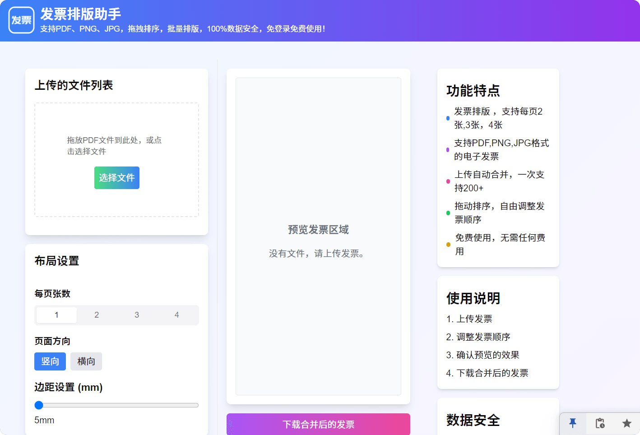Click the star favorite icon
The width and height of the screenshot is (640, 435).
(x=626, y=423)
